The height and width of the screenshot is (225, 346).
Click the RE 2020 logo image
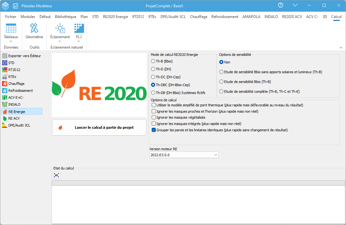tap(99, 85)
